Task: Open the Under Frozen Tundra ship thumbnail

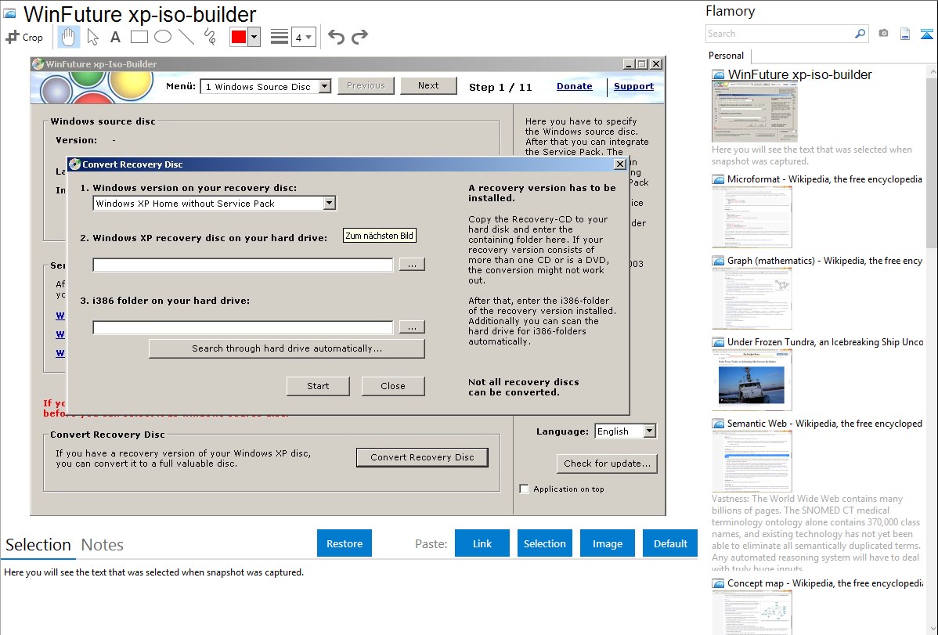Action: coord(752,380)
